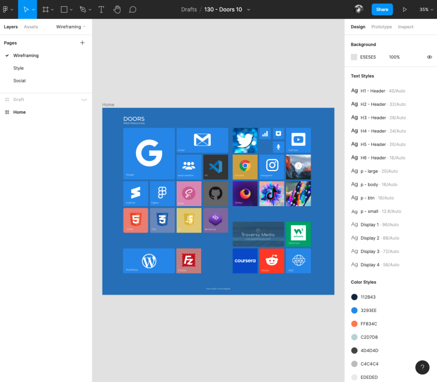Select the 3293EE blue color style
Screen dimensions: 437x382
coord(364,310)
